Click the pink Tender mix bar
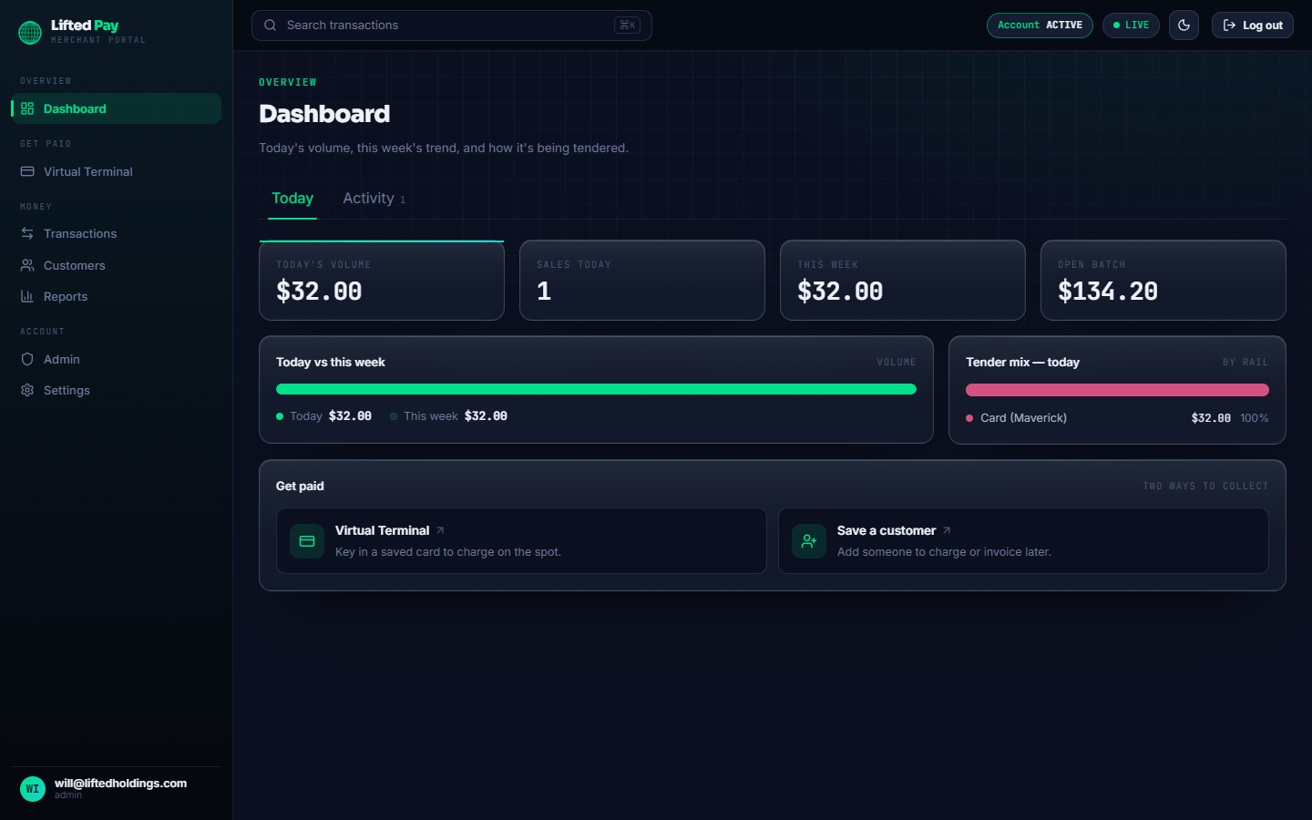1312x820 pixels. 1117,390
